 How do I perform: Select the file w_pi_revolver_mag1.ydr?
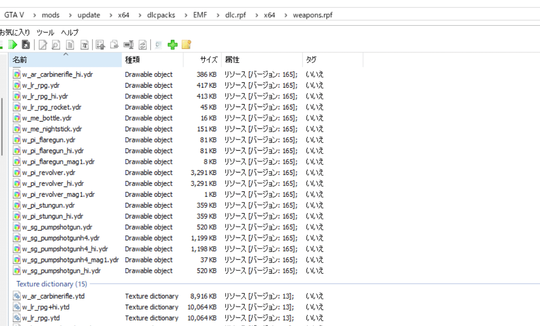[x=58, y=194]
